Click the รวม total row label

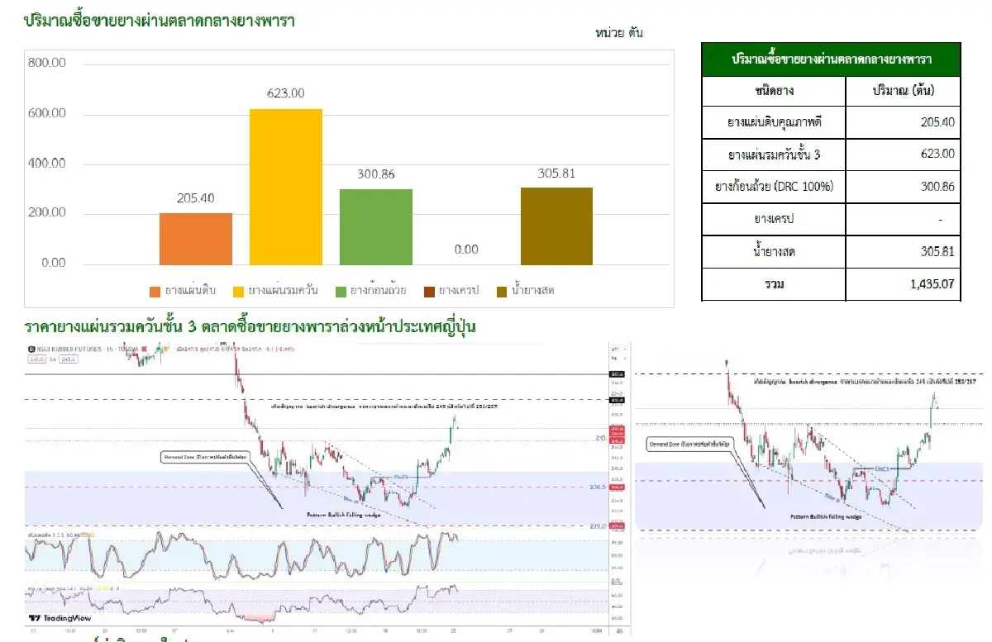coord(774,283)
